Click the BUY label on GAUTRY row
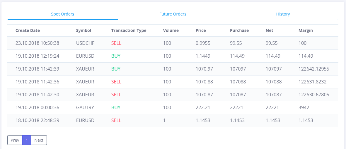This screenshot has width=346, height=149. coord(116,107)
